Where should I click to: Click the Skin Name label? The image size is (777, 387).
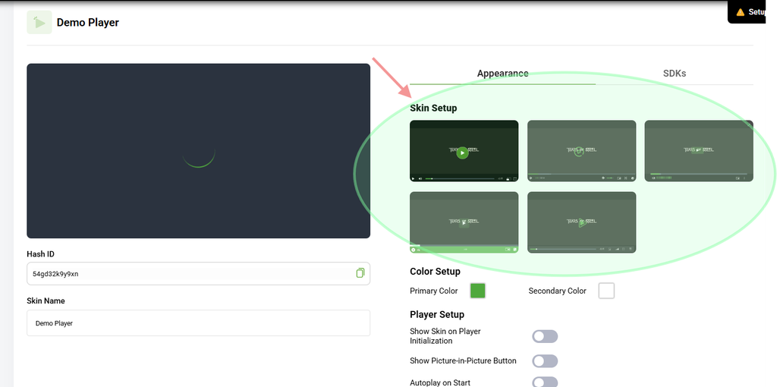click(46, 300)
